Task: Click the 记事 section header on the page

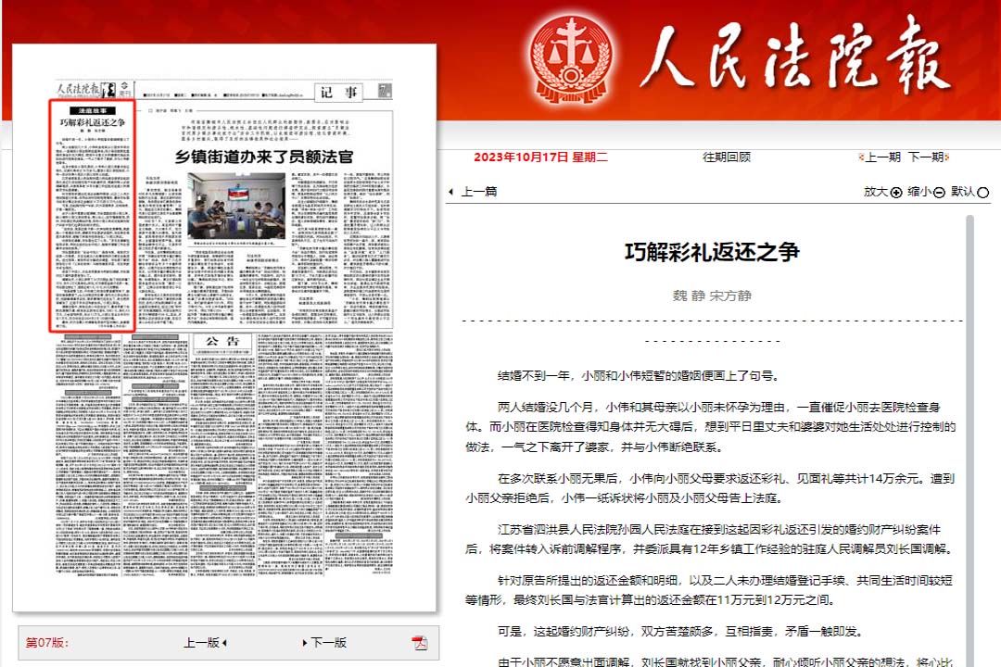Action: point(338,92)
